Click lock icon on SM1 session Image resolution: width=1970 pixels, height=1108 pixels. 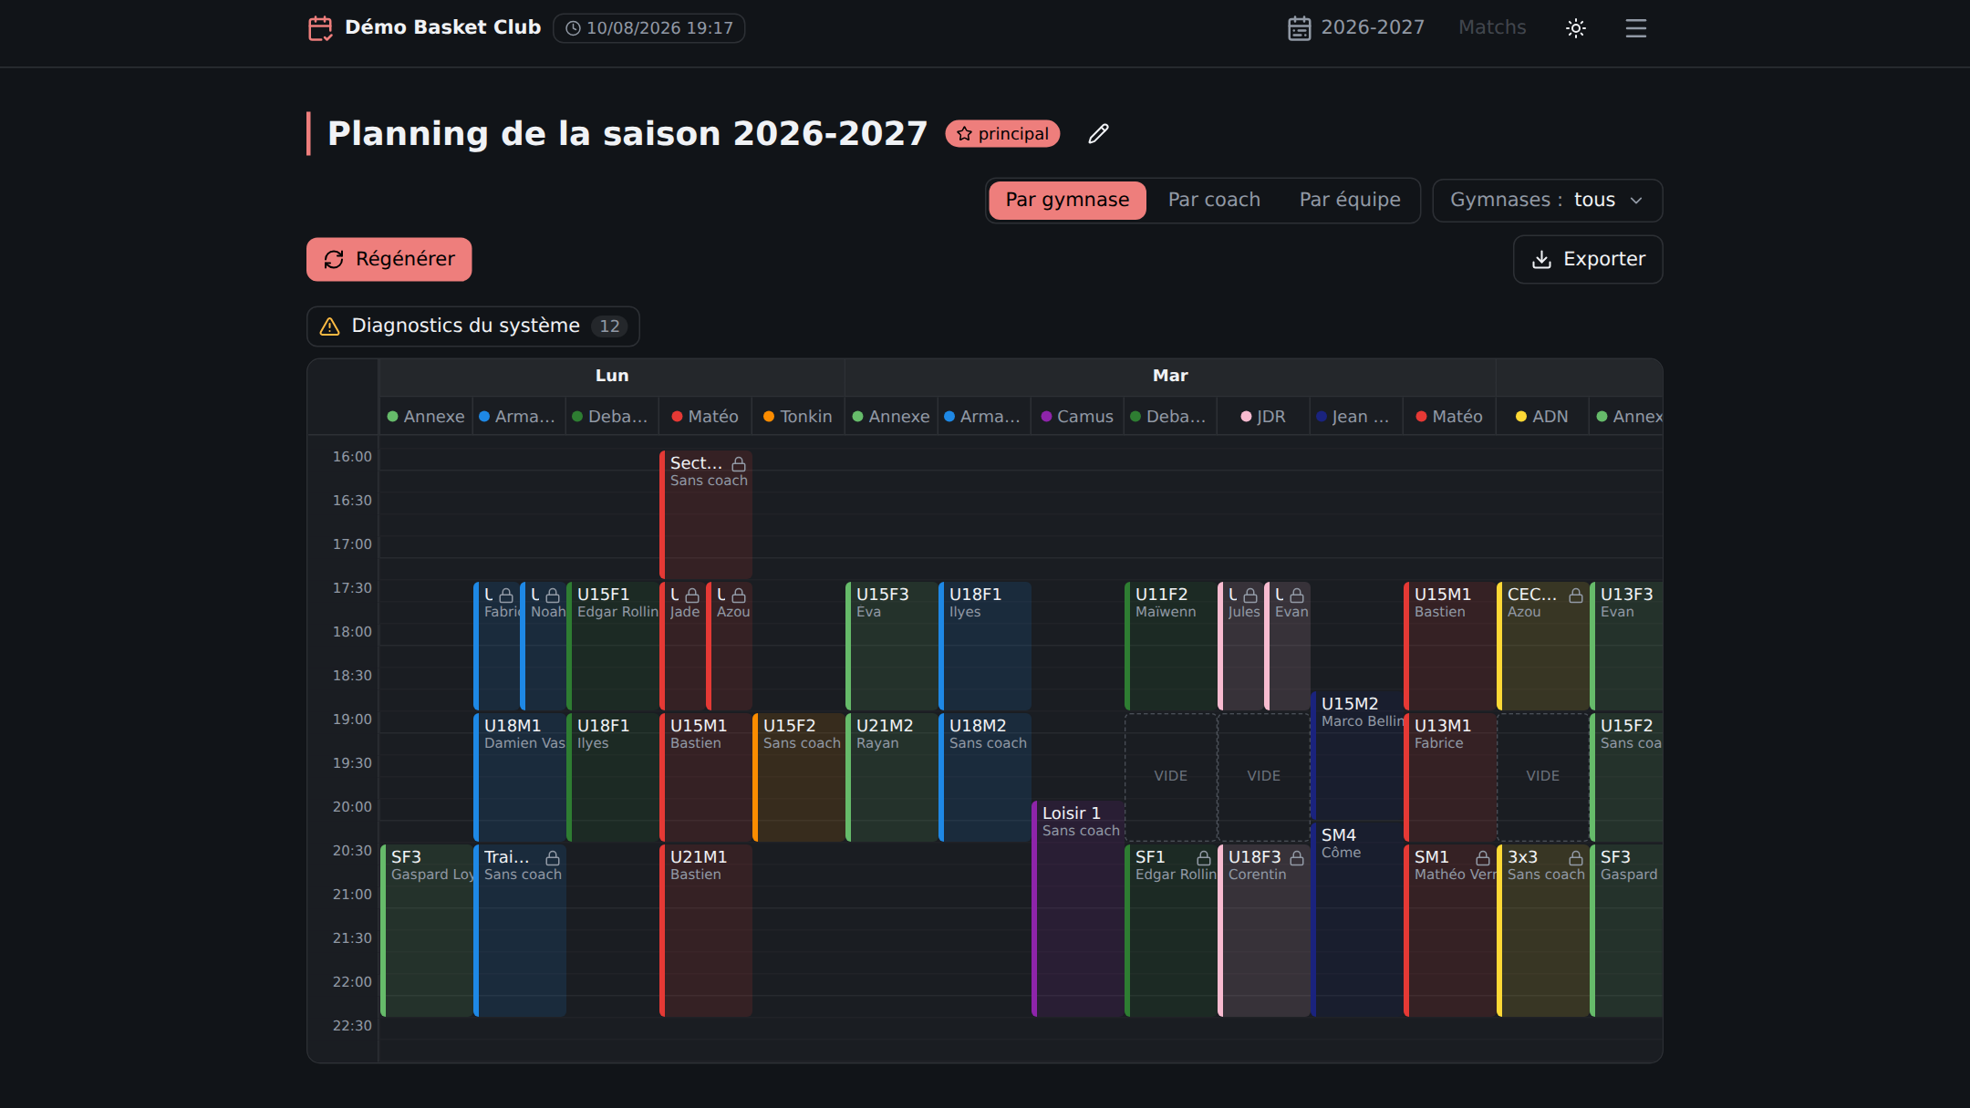(1483, 858)
